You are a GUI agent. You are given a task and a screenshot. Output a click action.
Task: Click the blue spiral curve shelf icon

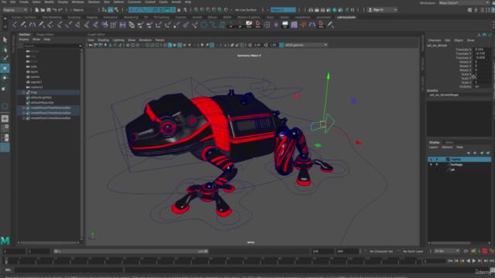[222, 25]
